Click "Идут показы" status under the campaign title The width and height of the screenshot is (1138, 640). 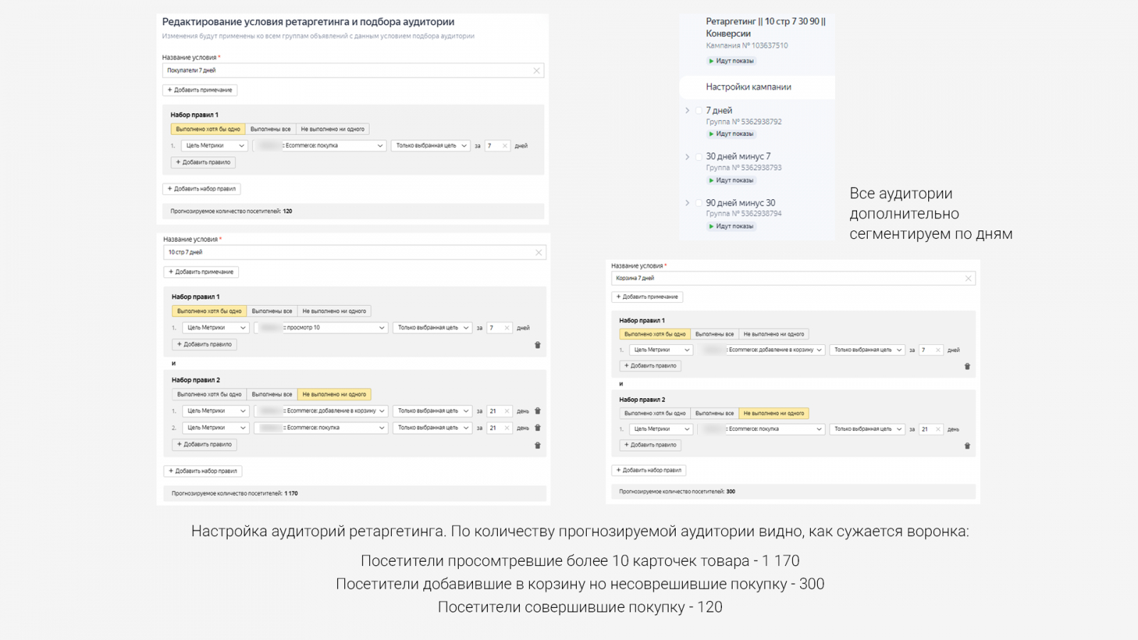[731, 61]
